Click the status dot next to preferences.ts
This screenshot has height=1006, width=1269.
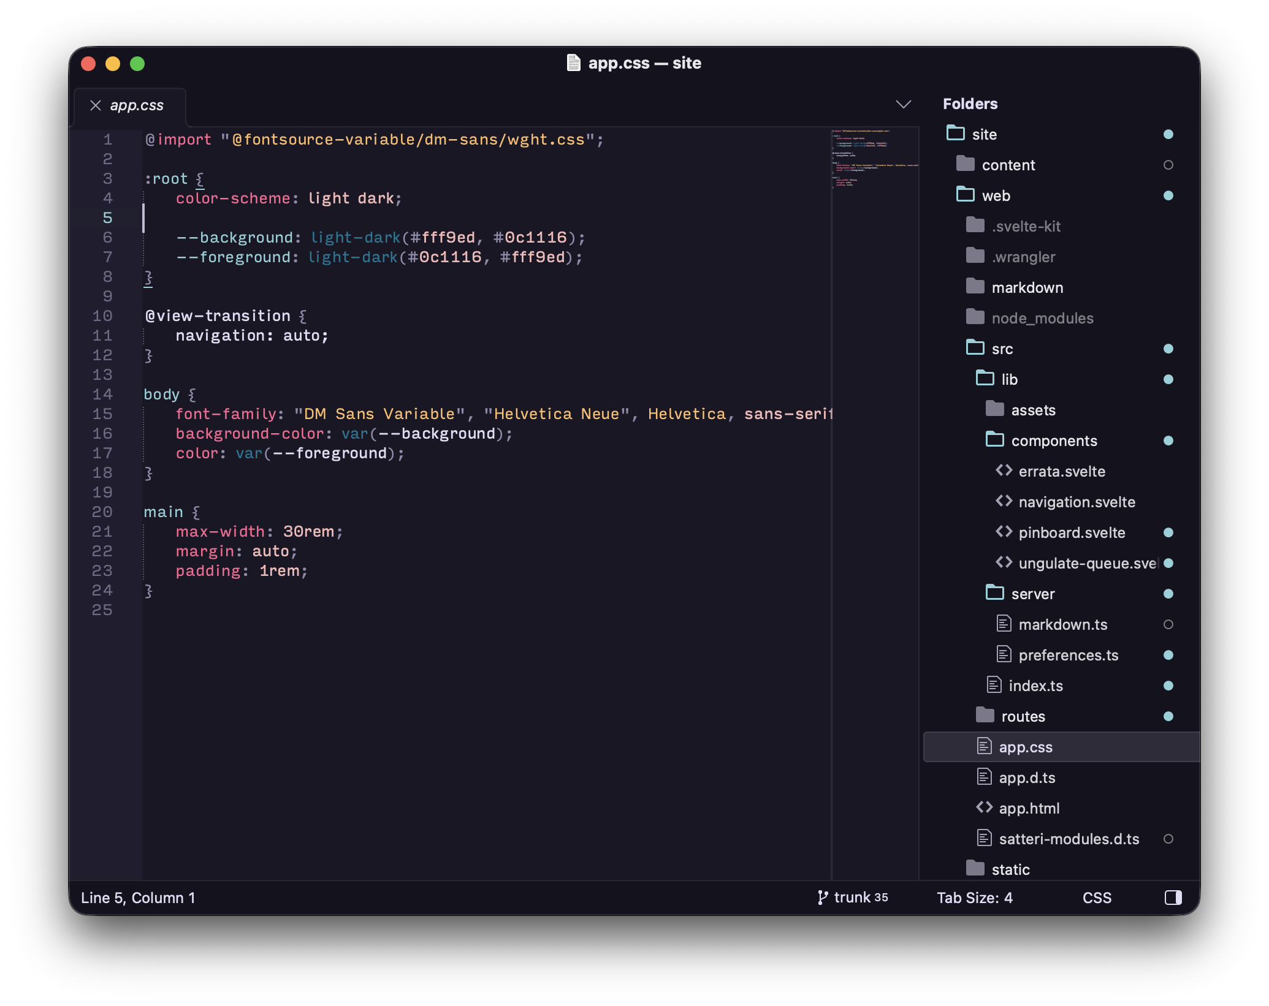point(1168,655)
